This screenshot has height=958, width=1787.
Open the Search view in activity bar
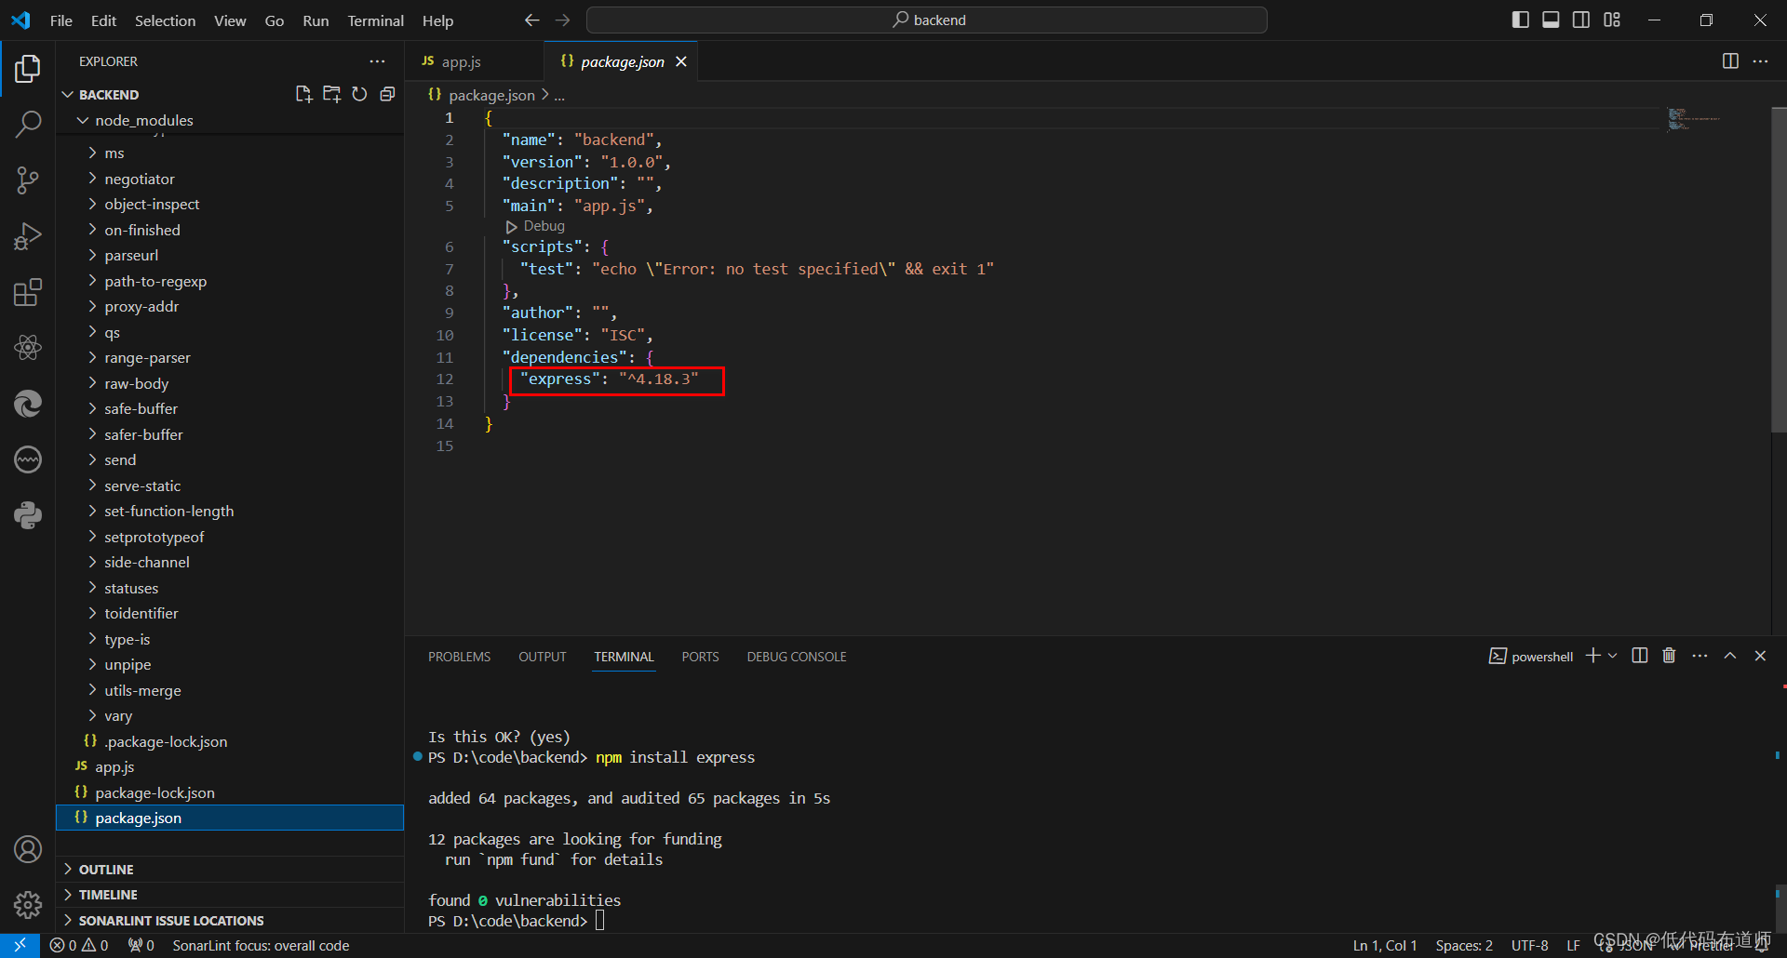pos(28,124)
